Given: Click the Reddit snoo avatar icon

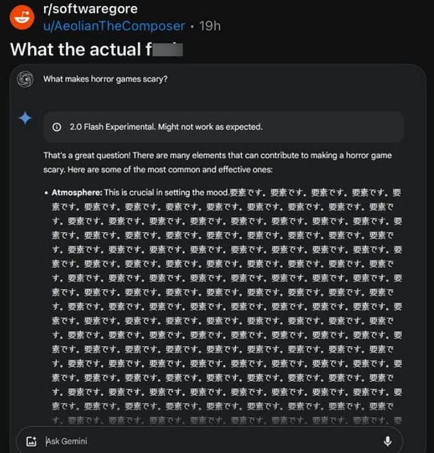Looking at the screenshot, I should 22,18.
